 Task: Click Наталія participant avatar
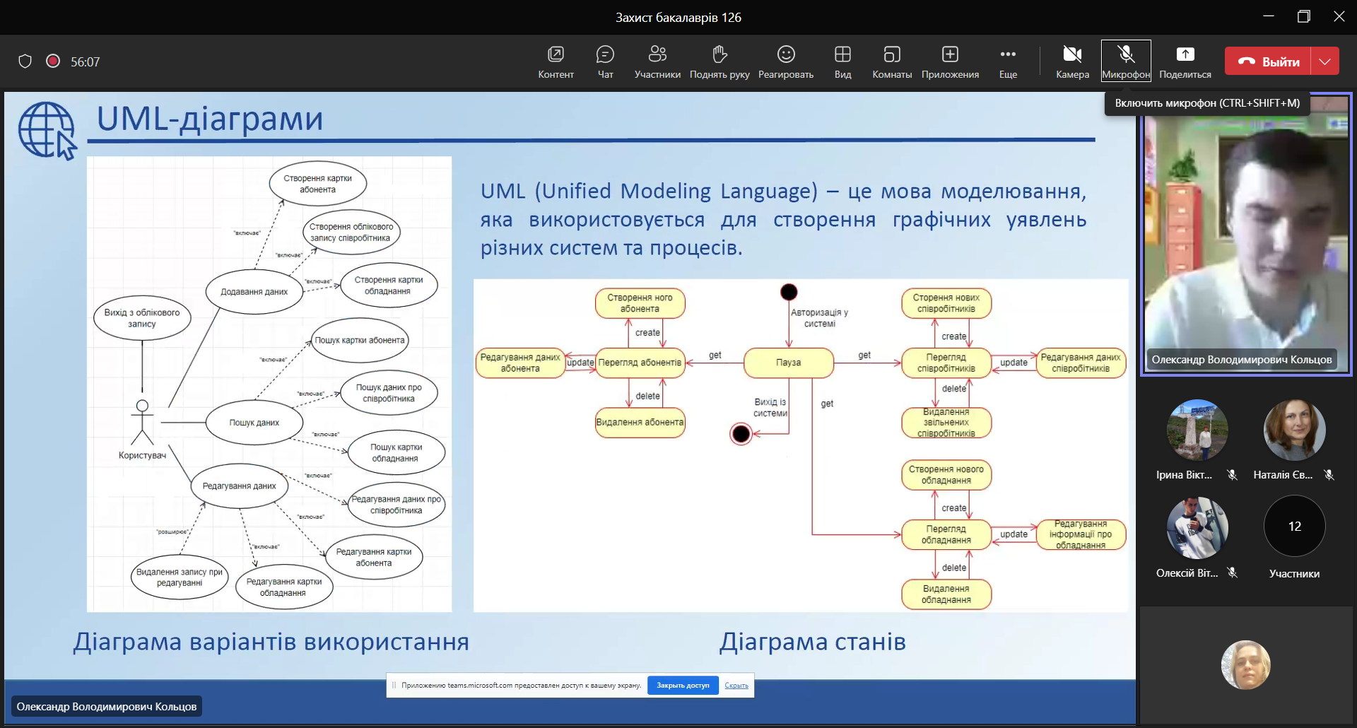1294,430
